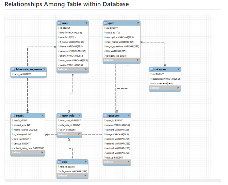Screen dimensions: 228x185
Task: Click primary key icon of result_id INT
Action: [12, 120]
